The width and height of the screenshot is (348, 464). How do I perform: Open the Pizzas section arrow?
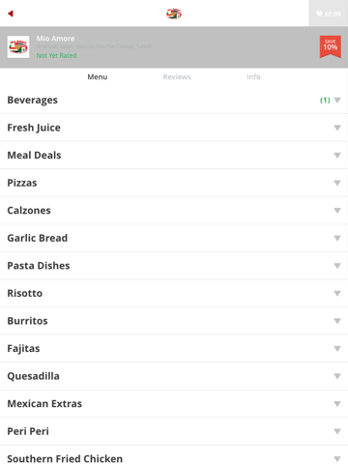tap(337, 183)
